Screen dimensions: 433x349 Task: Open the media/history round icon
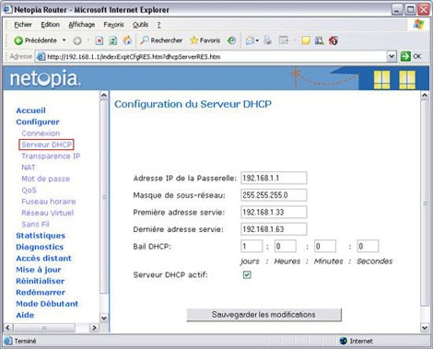tap(231, 41)
